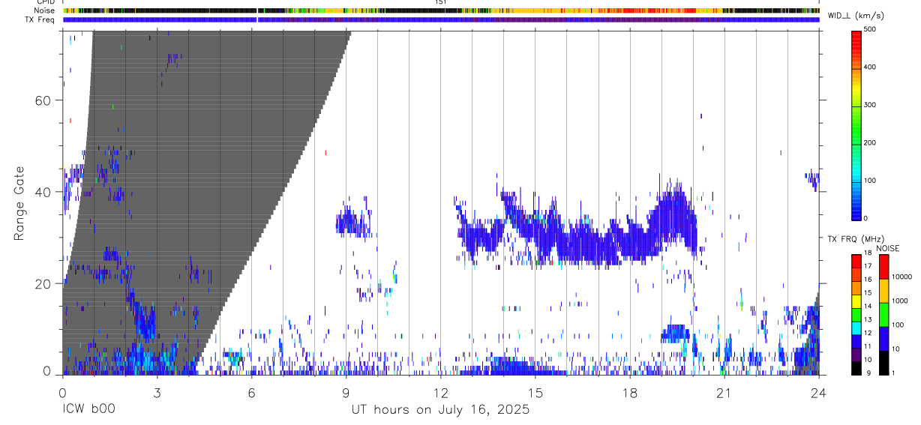Click the 'Range Gate' y-axis title
This screenshot has width=921, height=425.
[19, 204]
